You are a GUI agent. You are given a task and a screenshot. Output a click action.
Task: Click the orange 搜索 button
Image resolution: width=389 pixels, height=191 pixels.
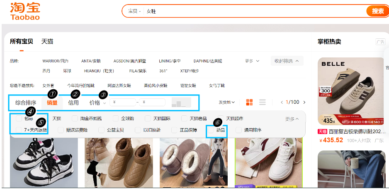point(377,11)
